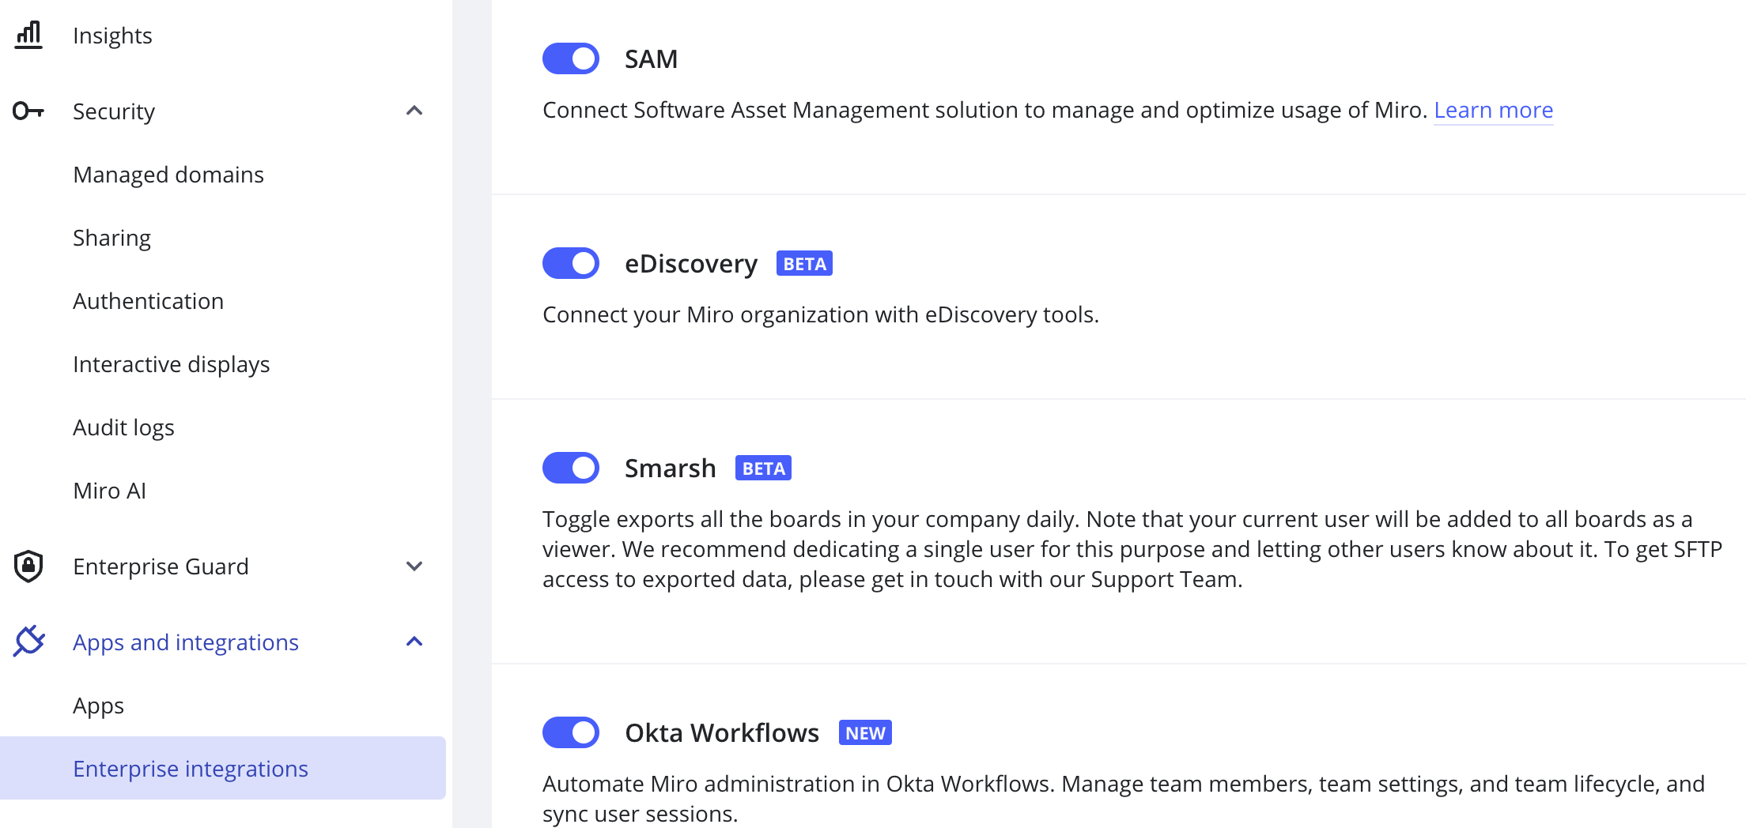Select Enterprise integrations in the sidebar

(191, 768)
